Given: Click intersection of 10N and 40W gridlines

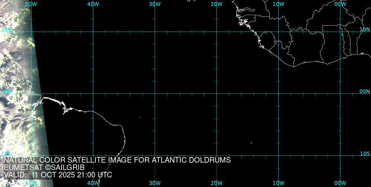Looking at the screenshot, I should tap(93, 32).
